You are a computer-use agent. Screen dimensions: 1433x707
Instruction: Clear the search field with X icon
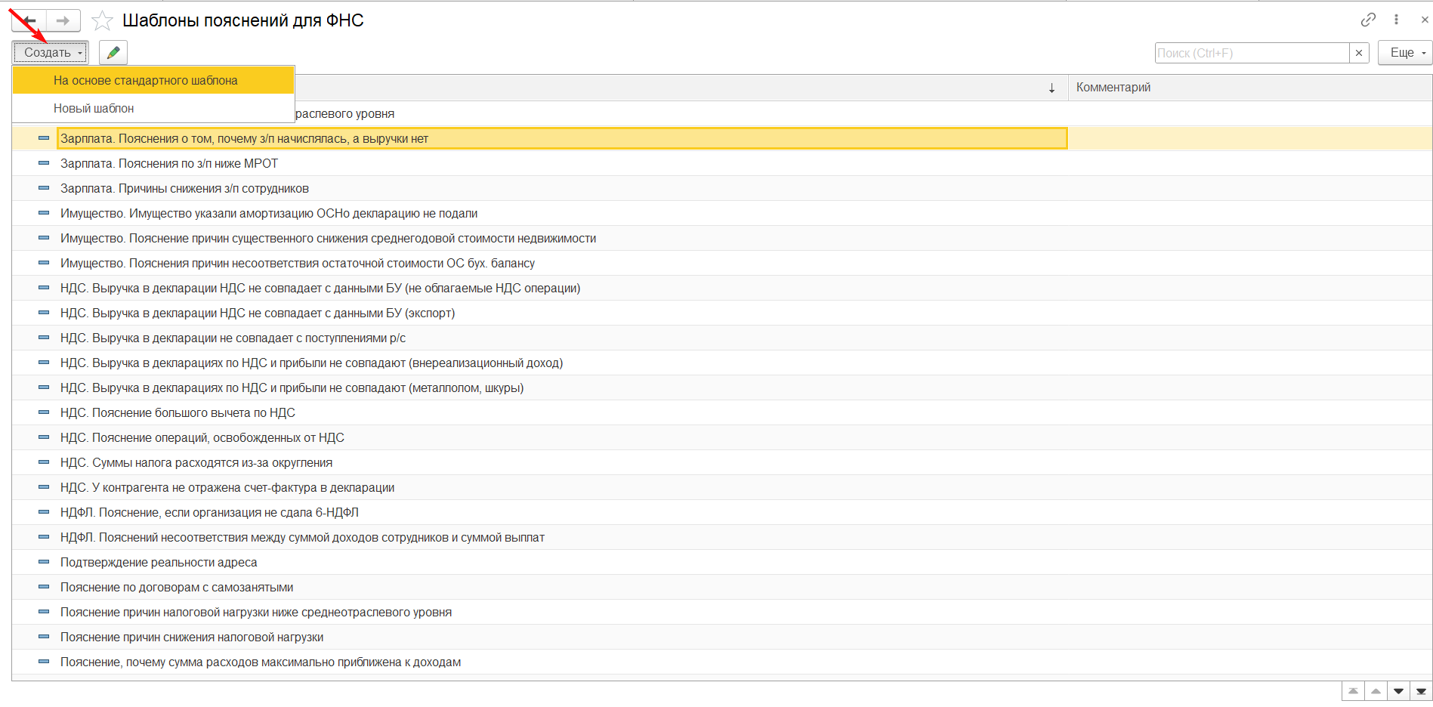tap(1359, 53)
